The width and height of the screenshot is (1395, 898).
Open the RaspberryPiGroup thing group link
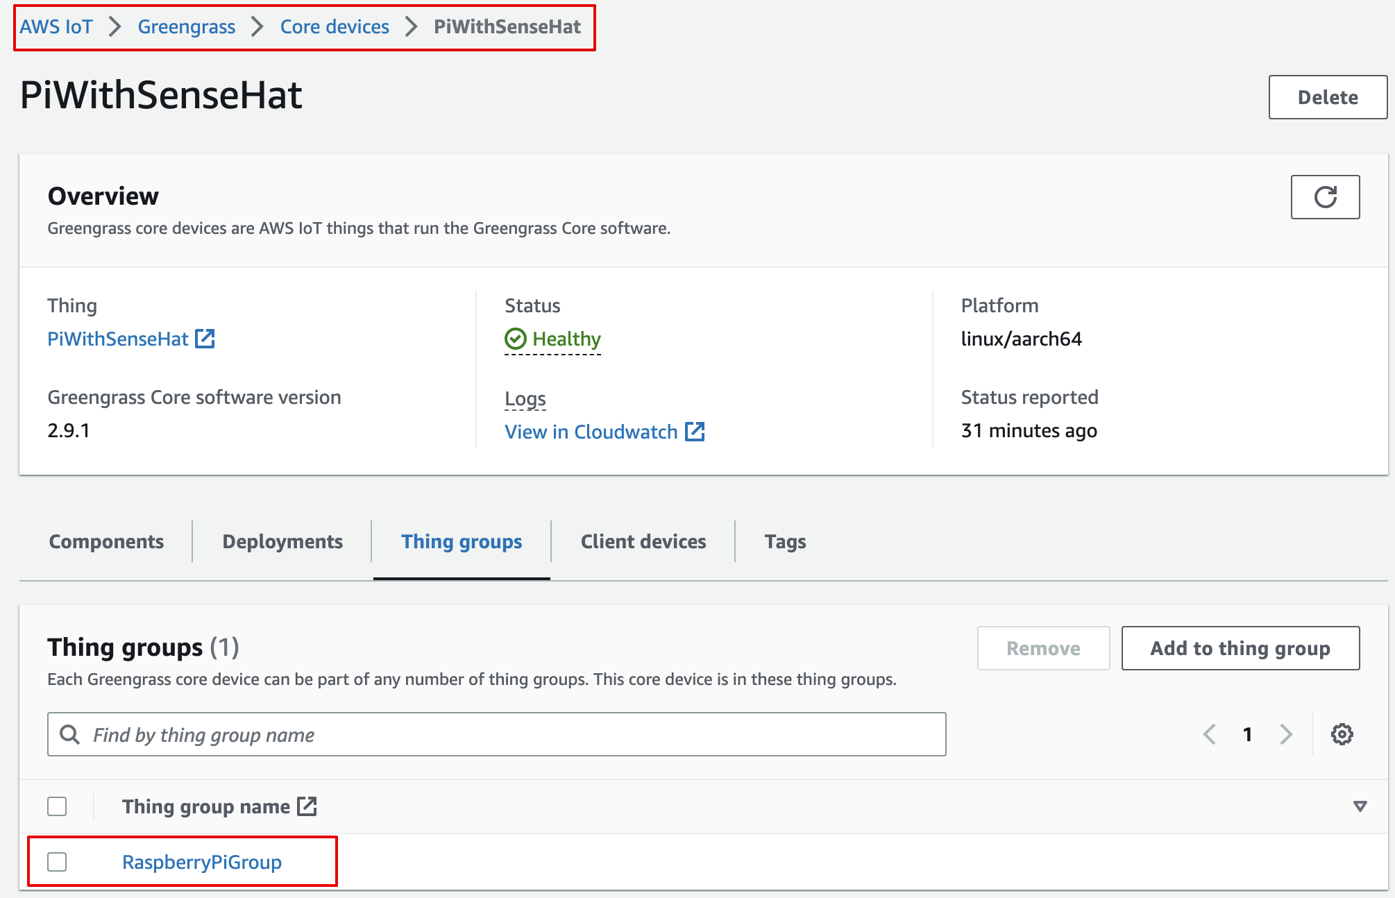click(x=202, y=861)
